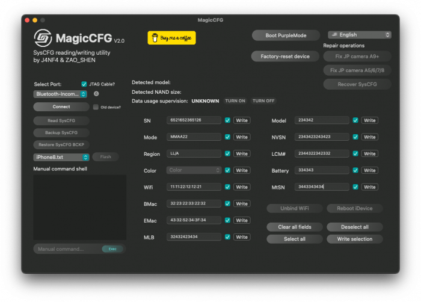Click Clear all fields button

(295, 227)
